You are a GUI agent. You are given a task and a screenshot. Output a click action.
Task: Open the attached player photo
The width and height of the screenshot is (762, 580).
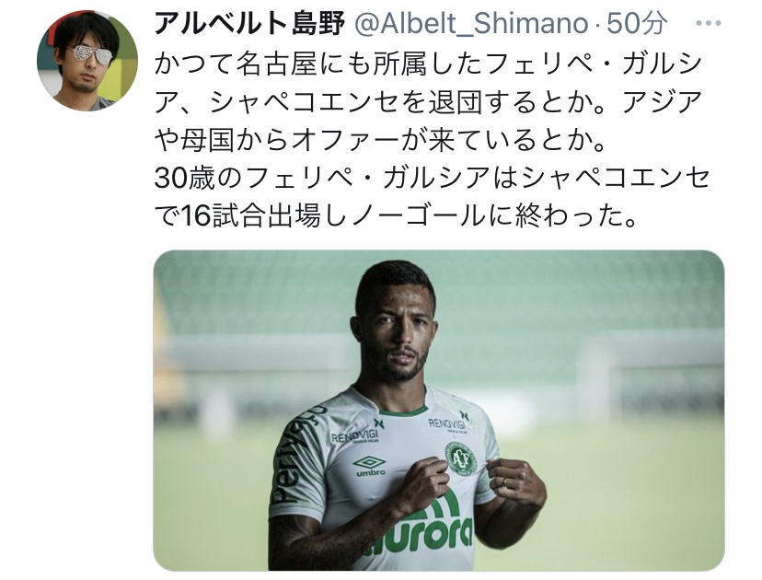click(439, 411)
